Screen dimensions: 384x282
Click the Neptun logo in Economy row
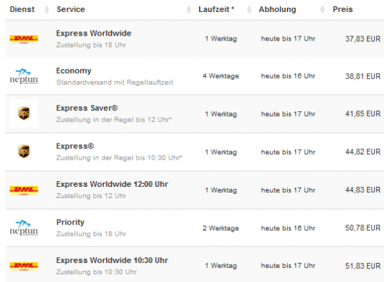click(24, 76)
